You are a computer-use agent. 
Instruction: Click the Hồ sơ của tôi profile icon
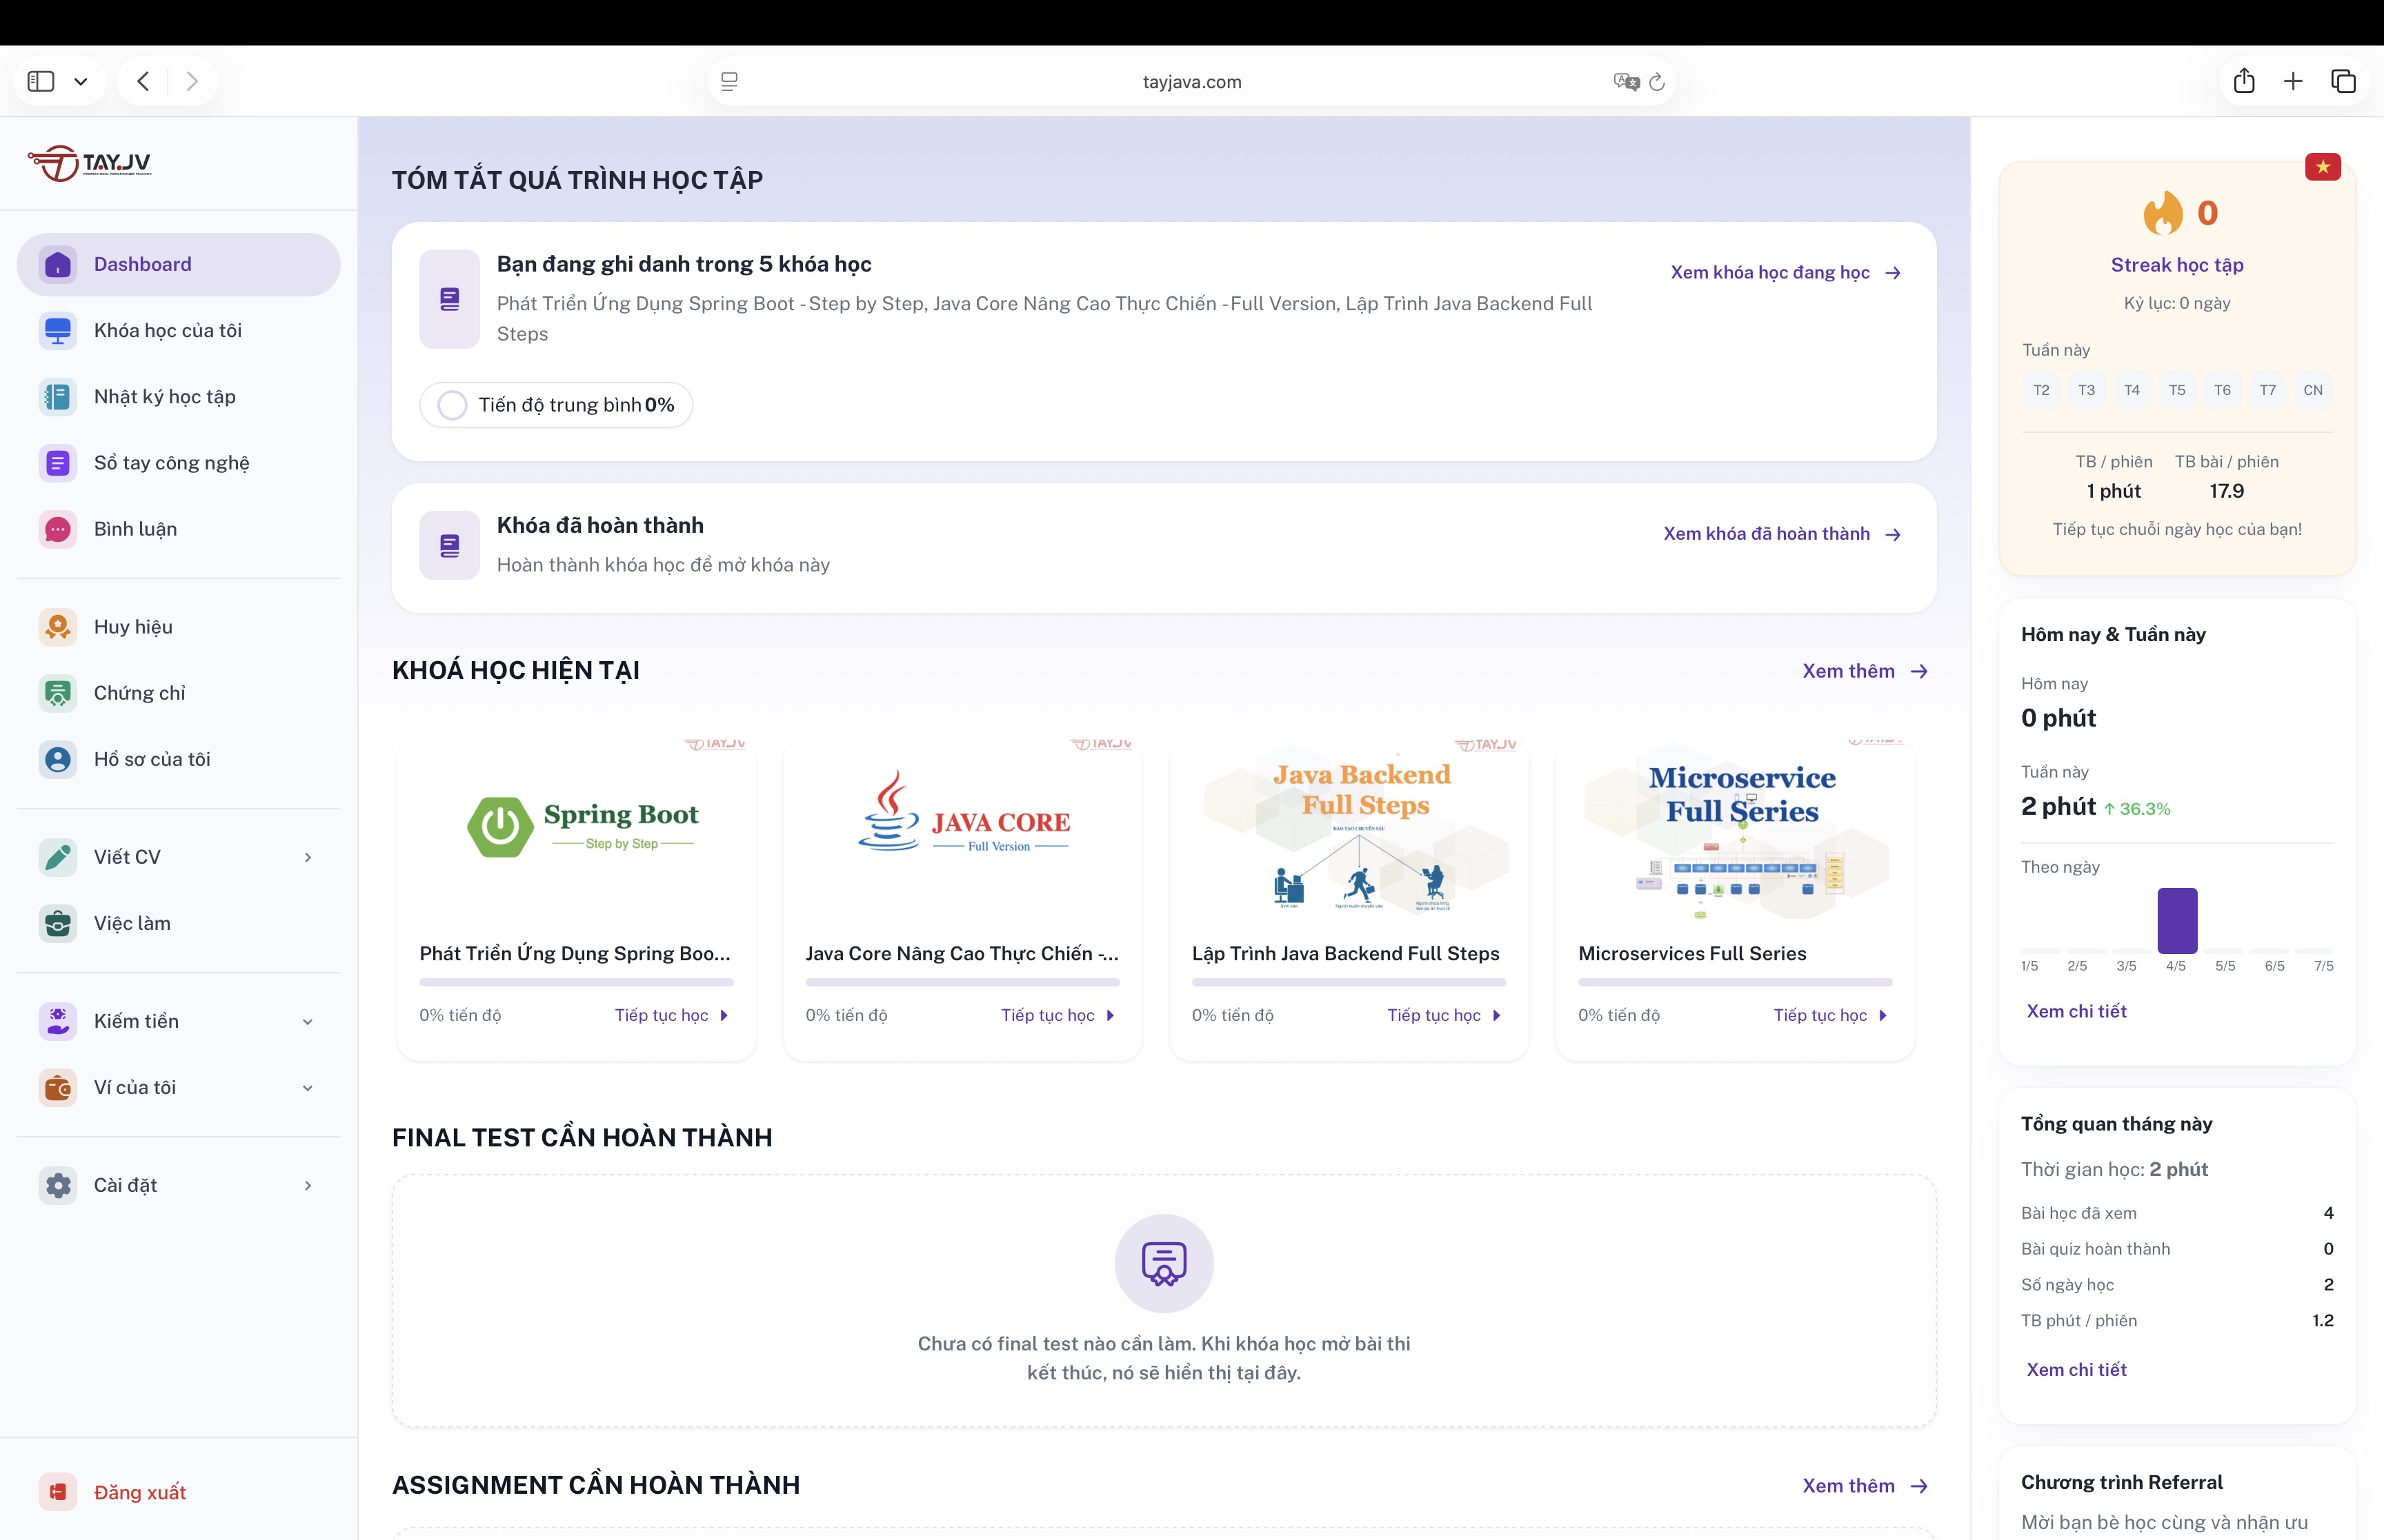[58, 758]
